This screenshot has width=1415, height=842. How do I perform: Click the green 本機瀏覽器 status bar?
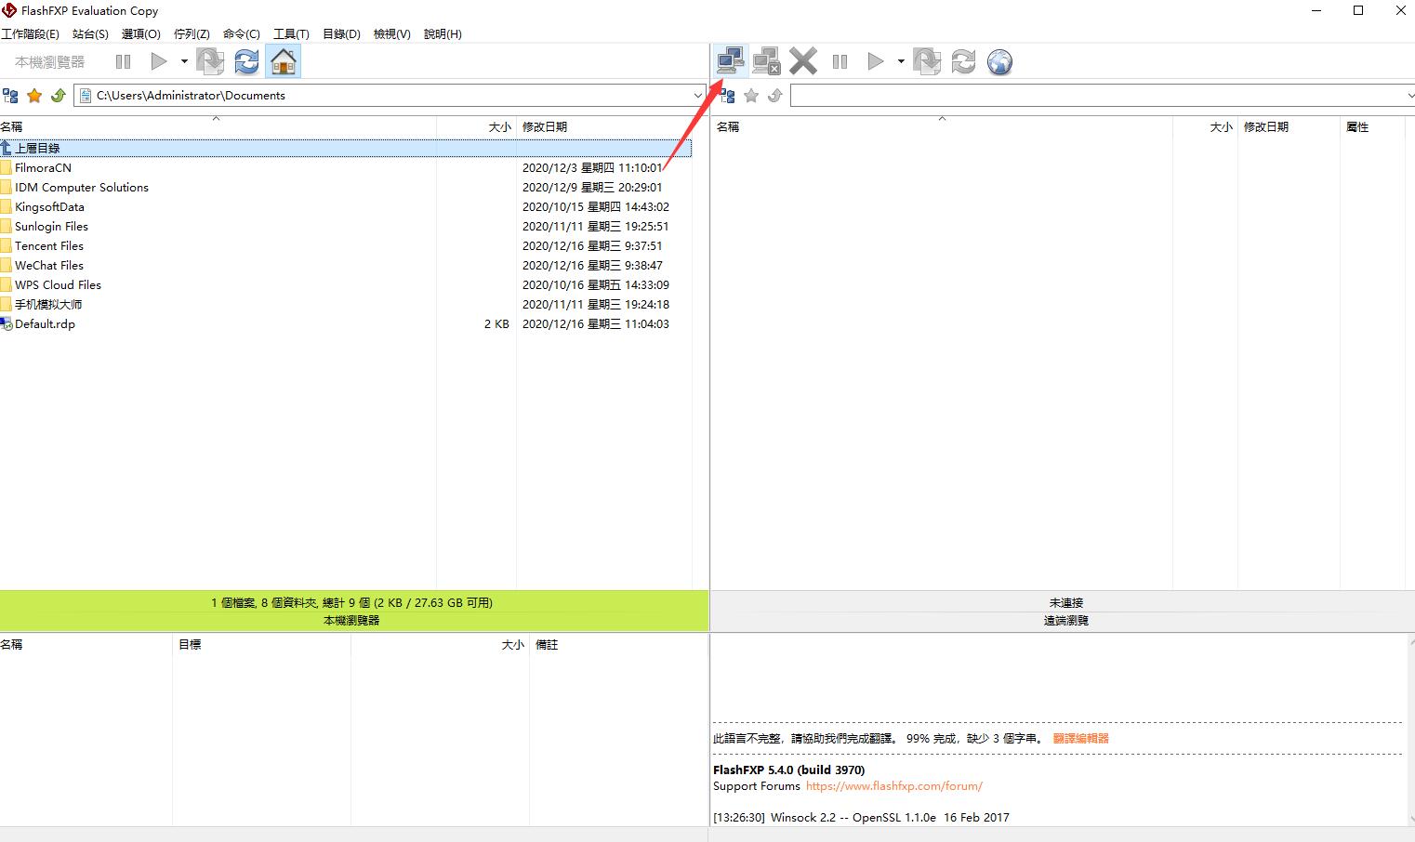click(353, 611)
